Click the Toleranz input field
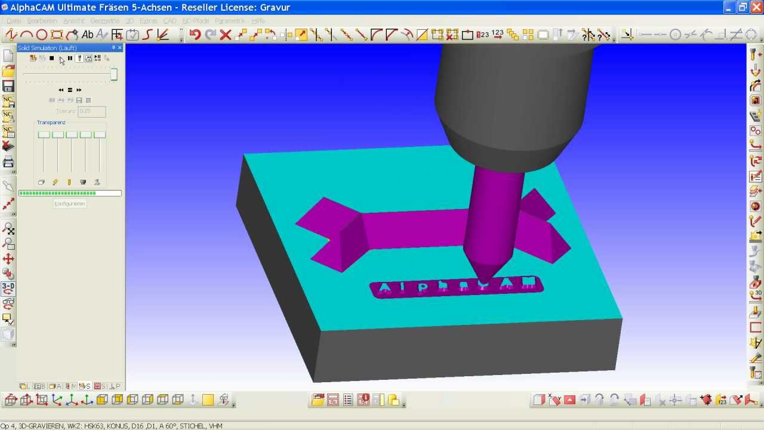The image size is (764, 430). (x=91, y=112)
